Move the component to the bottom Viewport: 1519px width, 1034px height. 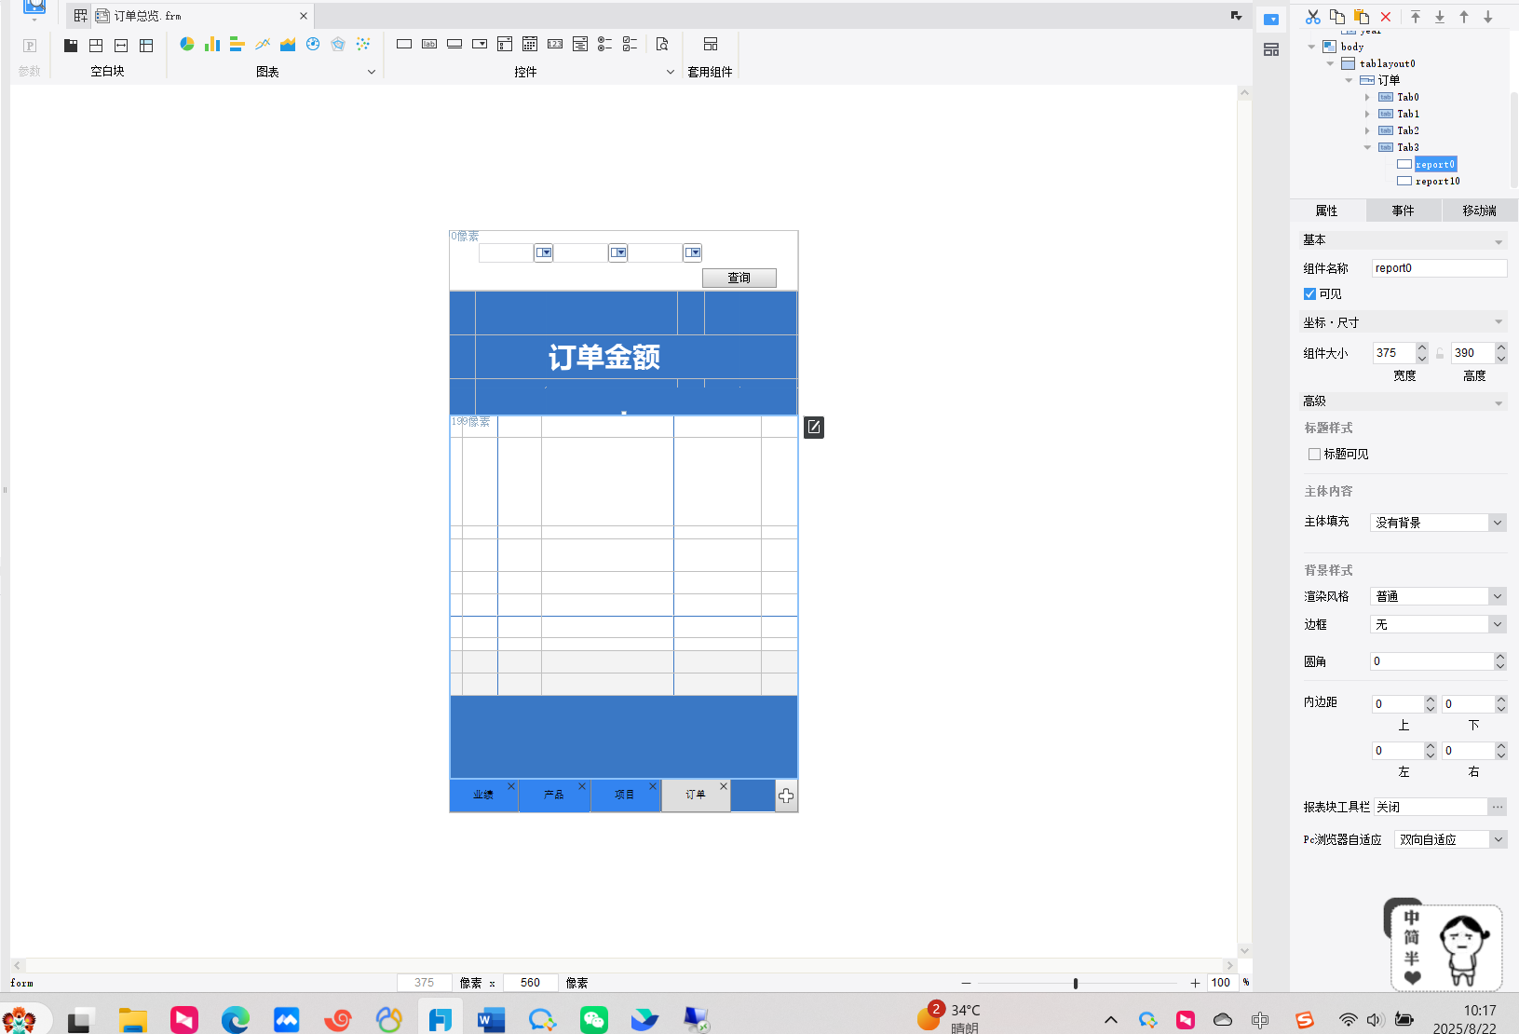click(1440, 17)
